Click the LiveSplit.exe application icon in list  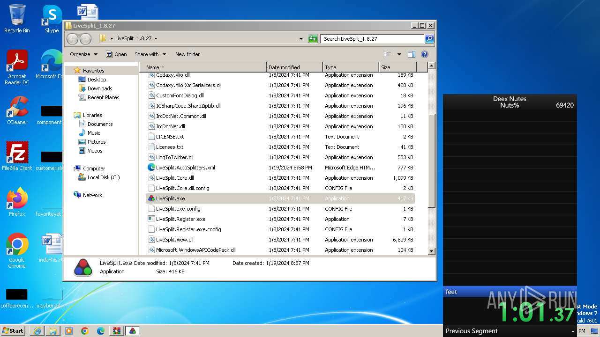pos(151,198)
